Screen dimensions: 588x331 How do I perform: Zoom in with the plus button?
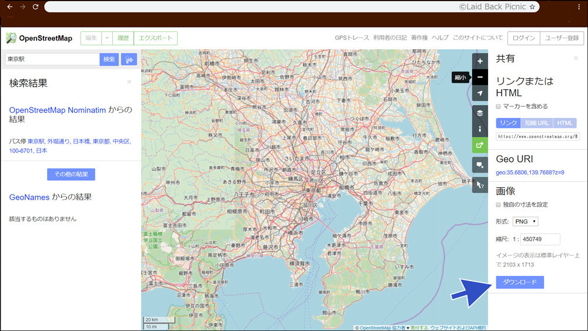pyautogui.click(x=480, y=61)
